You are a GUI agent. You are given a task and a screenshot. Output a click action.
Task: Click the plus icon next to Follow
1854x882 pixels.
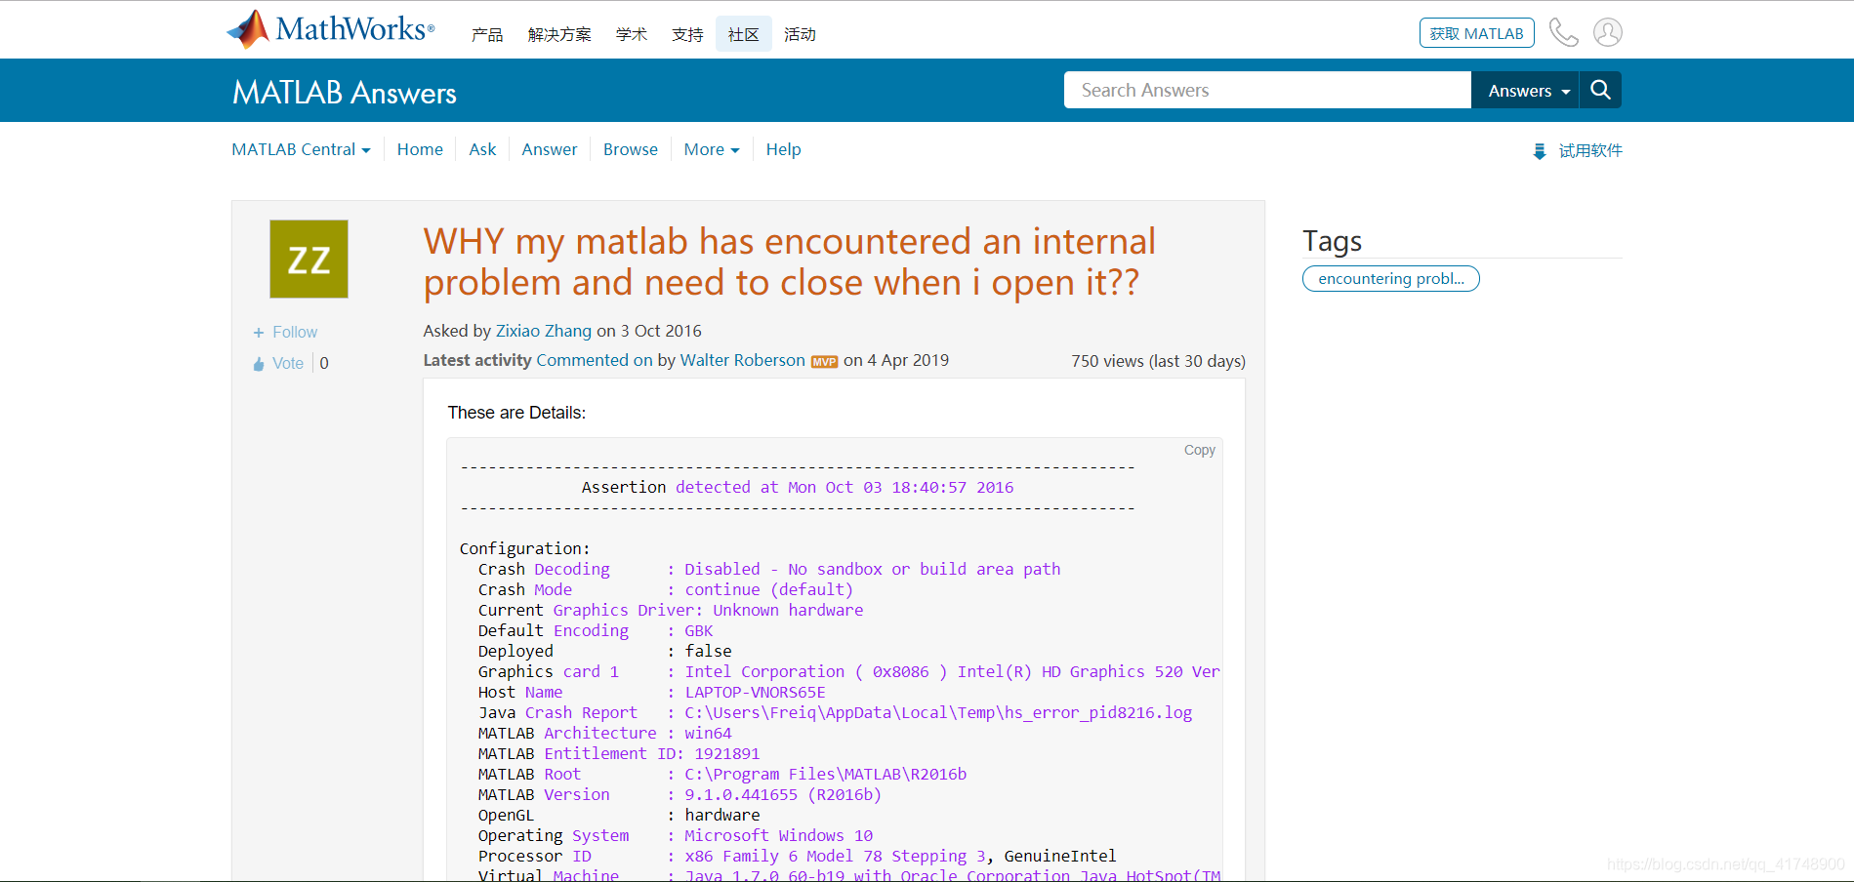click(259, 333)
